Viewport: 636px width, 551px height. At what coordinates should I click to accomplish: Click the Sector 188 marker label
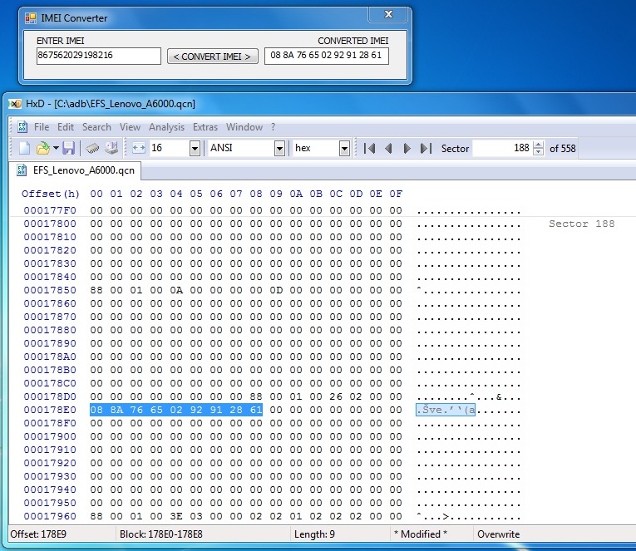coord(582,224)
